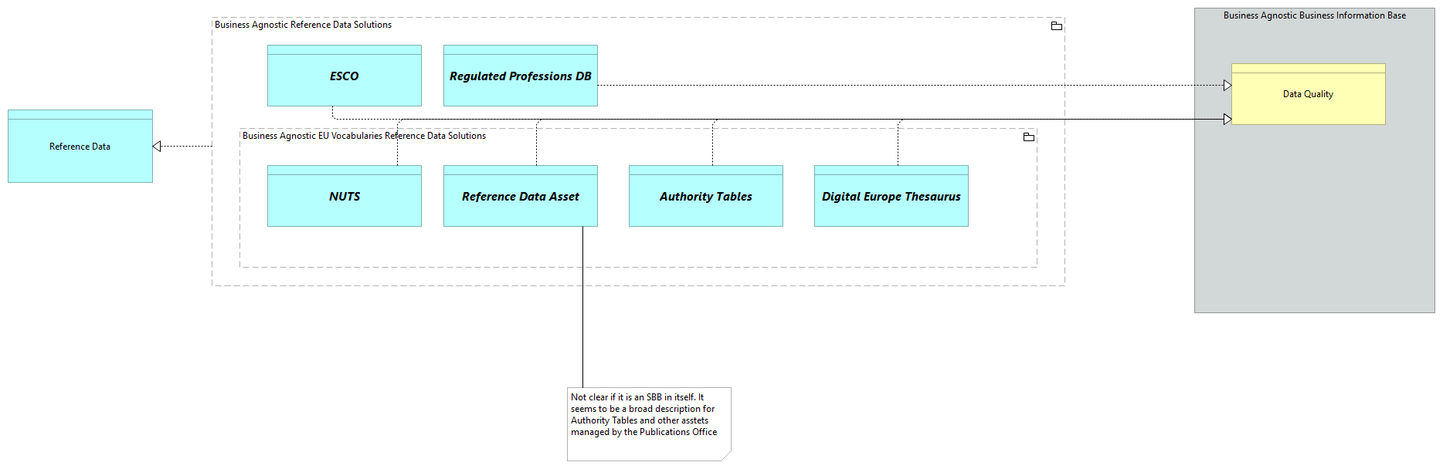1443x469 pixels.
Task: Click the Reference Data element
Action: 80,146
